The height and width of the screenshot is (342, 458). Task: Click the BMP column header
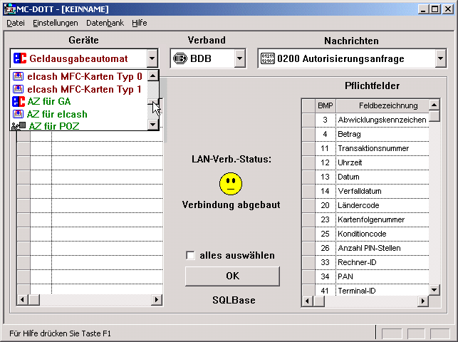click(326, 105)
